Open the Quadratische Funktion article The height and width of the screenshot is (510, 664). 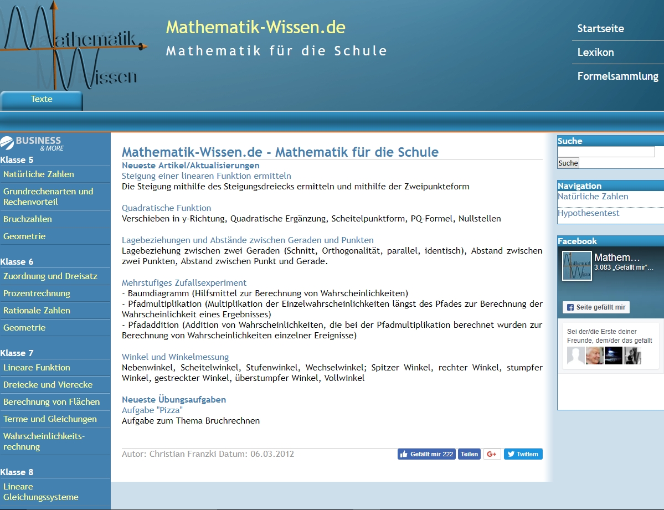point(167,208)
